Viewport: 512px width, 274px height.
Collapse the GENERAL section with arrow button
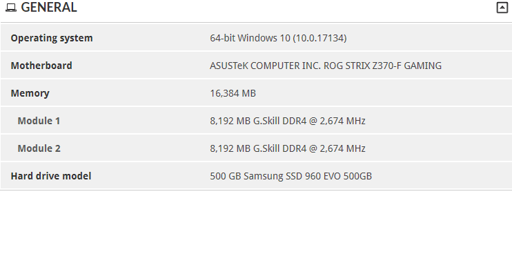pos(502,8)
